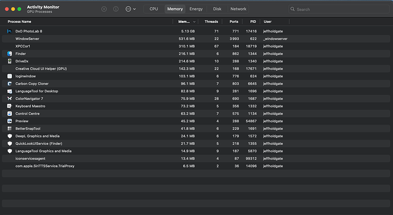Image resolution: width=393 pixels, height=215 pixels.
Task: Switch to the Memory tab
Action: [175, 9]
